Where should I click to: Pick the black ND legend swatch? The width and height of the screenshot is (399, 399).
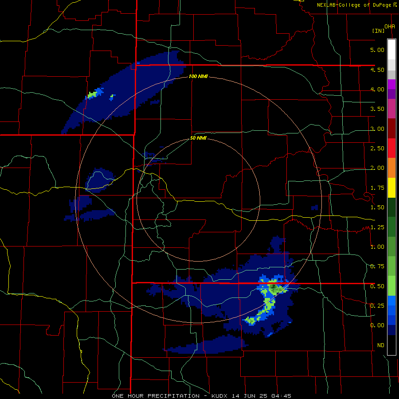click(x=391, y=345)
